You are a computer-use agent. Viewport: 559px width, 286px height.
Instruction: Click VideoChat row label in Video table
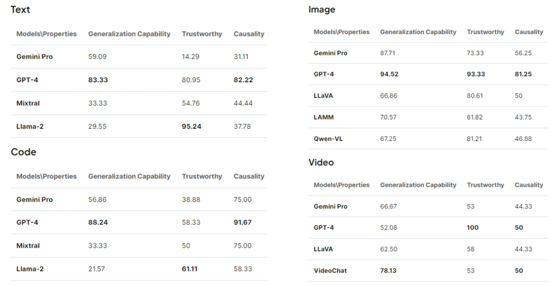[330, 270]
